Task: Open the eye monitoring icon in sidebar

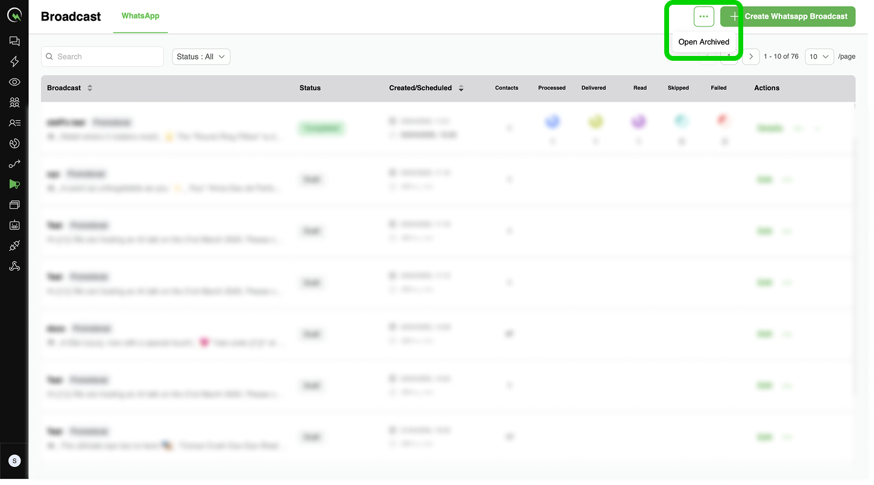Action: coord(14,82)
